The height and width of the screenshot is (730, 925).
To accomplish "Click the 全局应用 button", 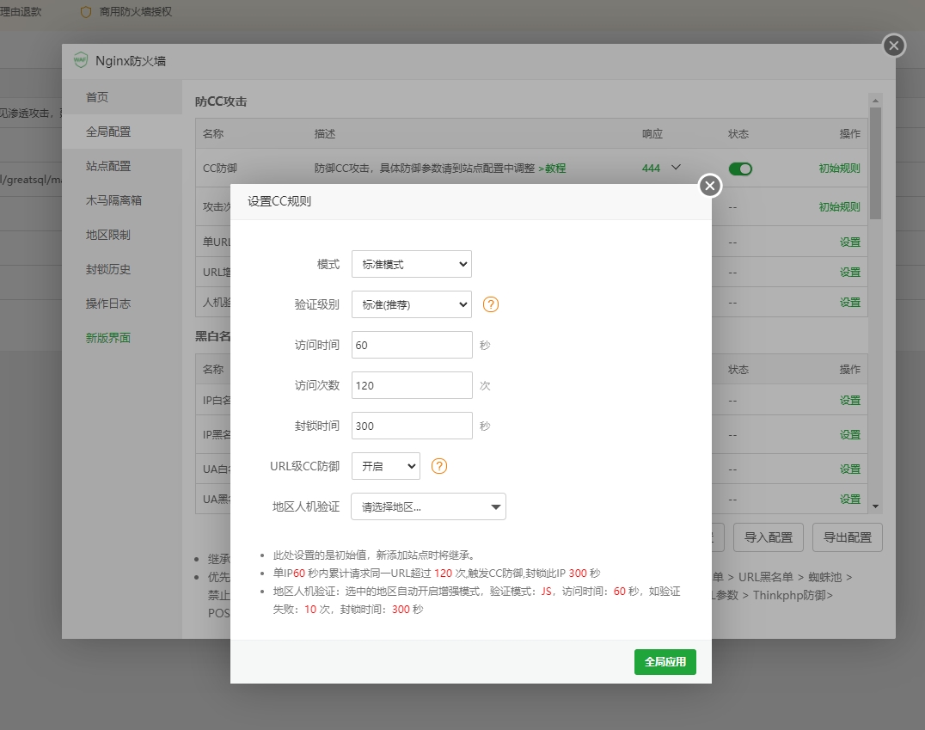I will click(665, 662).
